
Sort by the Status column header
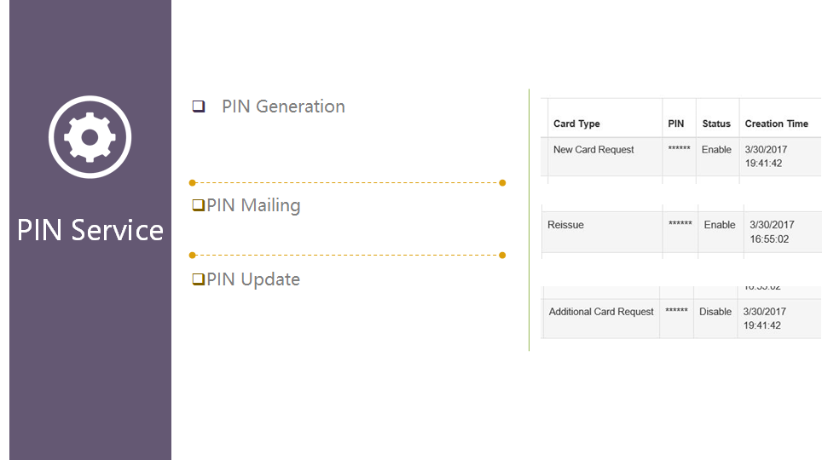716,124
